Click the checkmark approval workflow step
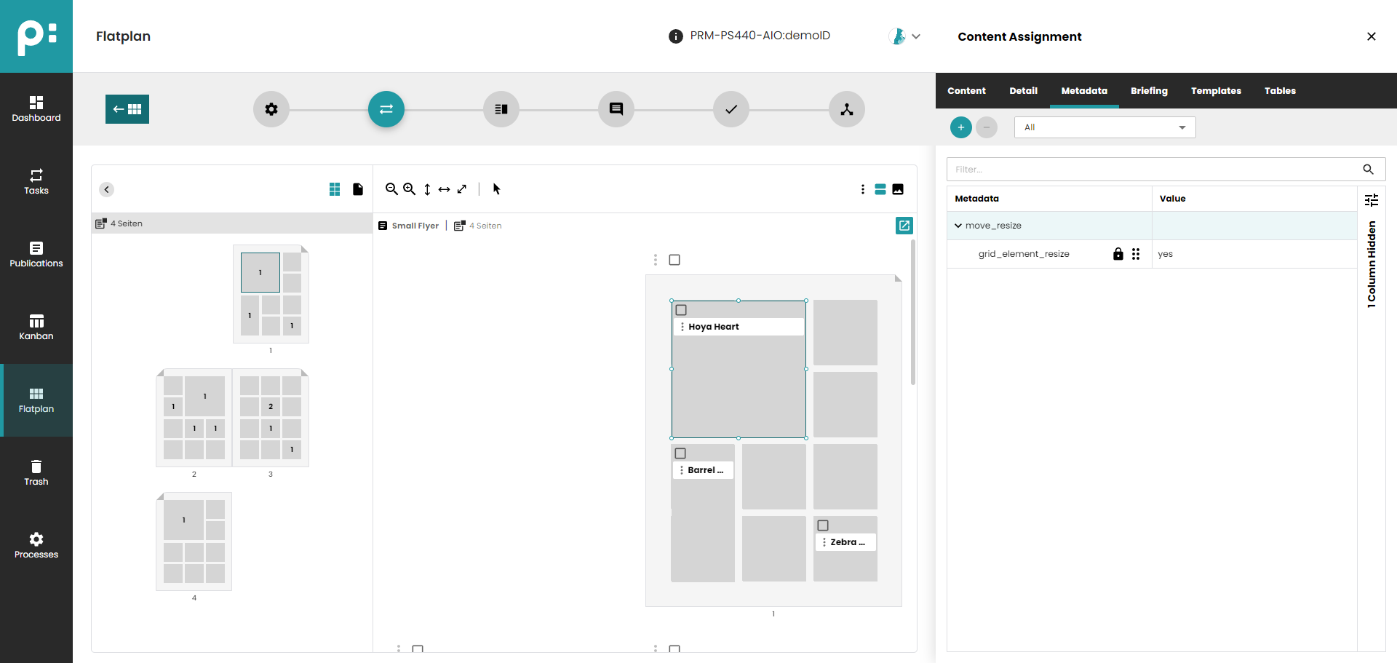Image resolution: width=1397 pixels, height=663 pixels. pyautogui.click(x=731, y=109)
